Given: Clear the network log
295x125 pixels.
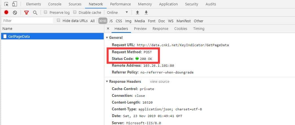Looking at the screenshot, I should (x=15, y=12).
